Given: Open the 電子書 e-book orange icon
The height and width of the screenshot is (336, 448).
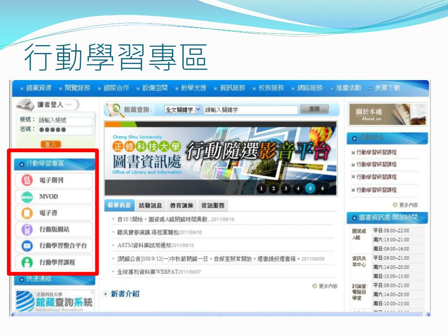Looking at the screenshot, I should pyautogui.click(x=27, y=213).
